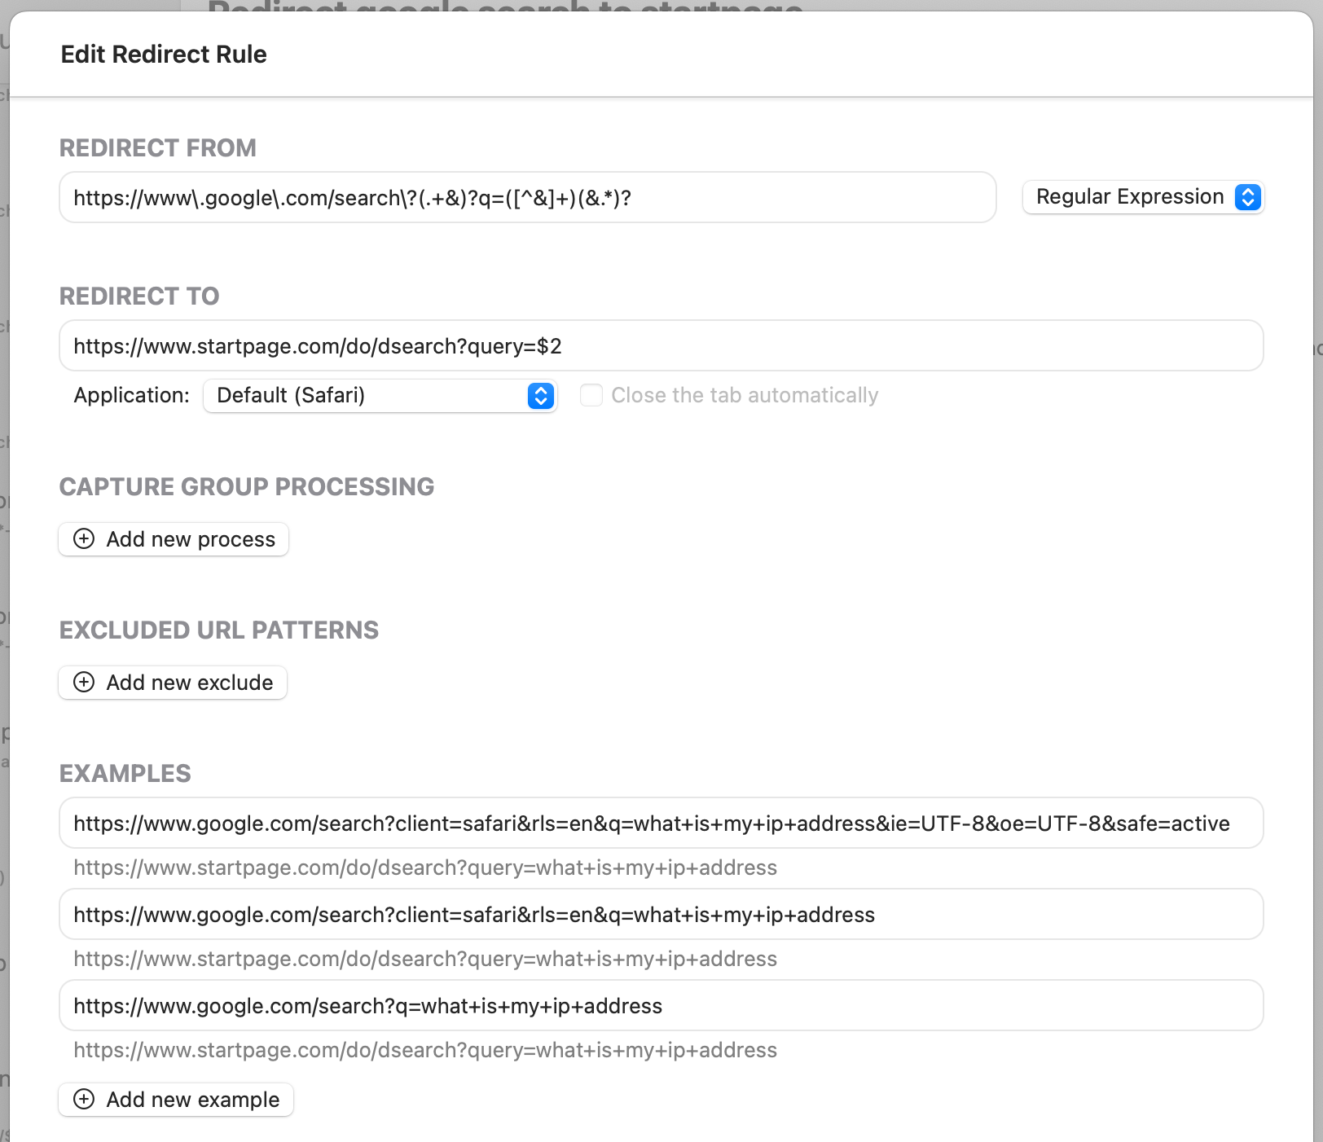Click the second startpage redirect preview text
The width and height of the screenshot is (1323, 1142).
click(x=424, y=959)
